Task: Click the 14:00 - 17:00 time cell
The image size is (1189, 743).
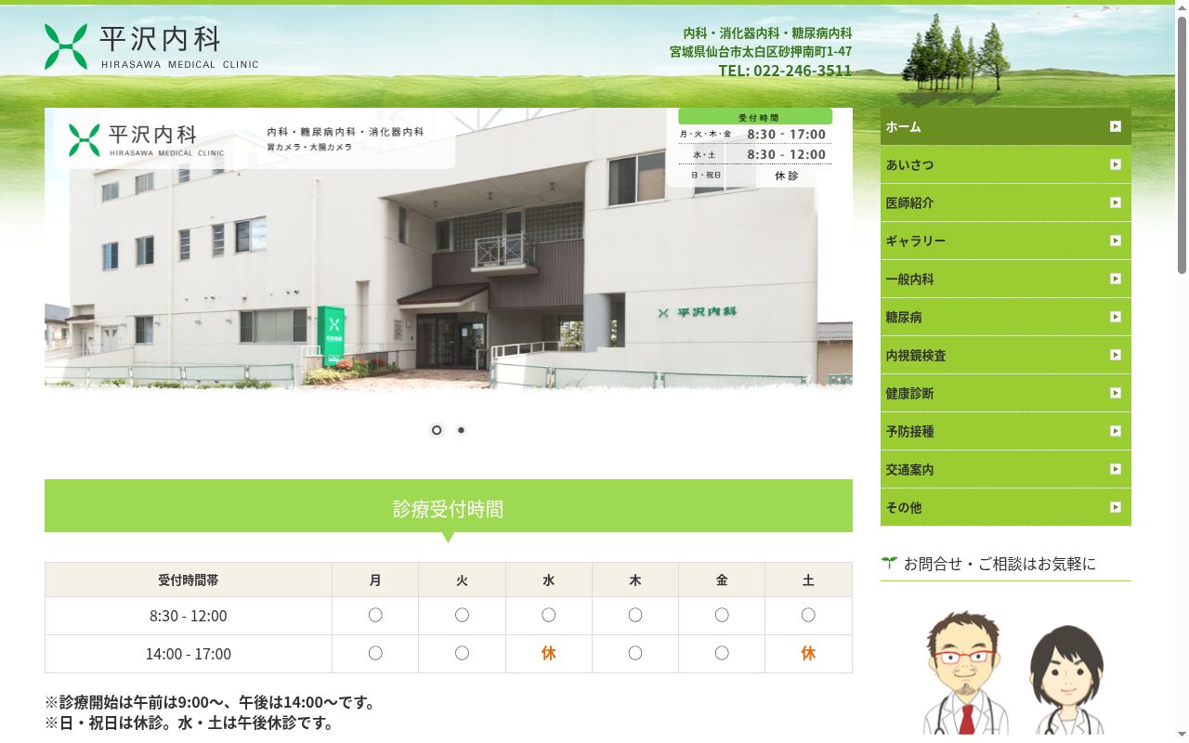Action: coord(189,654)
